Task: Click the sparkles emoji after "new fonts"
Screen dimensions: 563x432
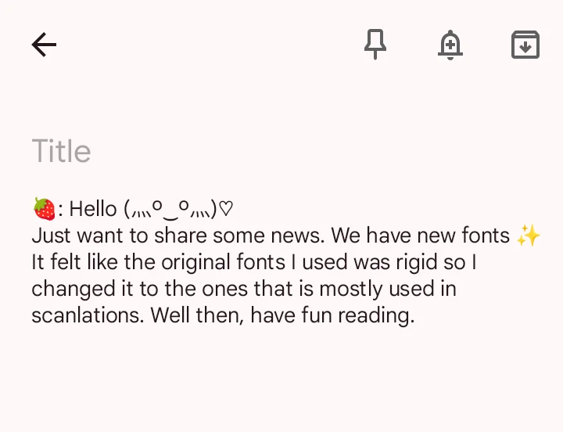Action: pyautogui.click(x=529, y=236)
